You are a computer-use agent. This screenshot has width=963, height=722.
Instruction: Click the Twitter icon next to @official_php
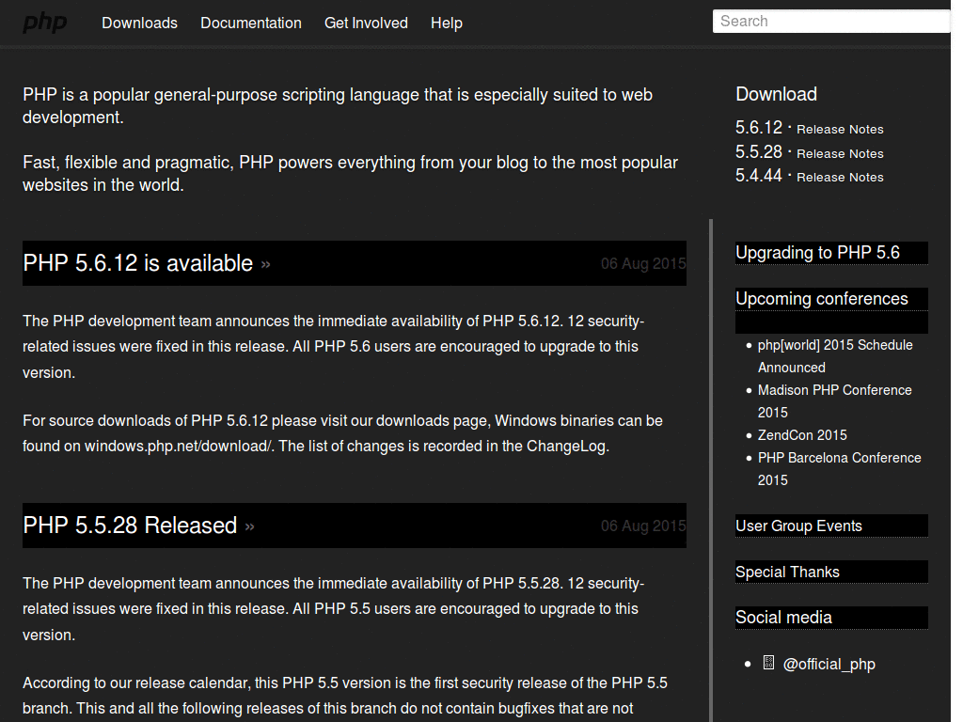pyautogui.click(x=767, y=663)
